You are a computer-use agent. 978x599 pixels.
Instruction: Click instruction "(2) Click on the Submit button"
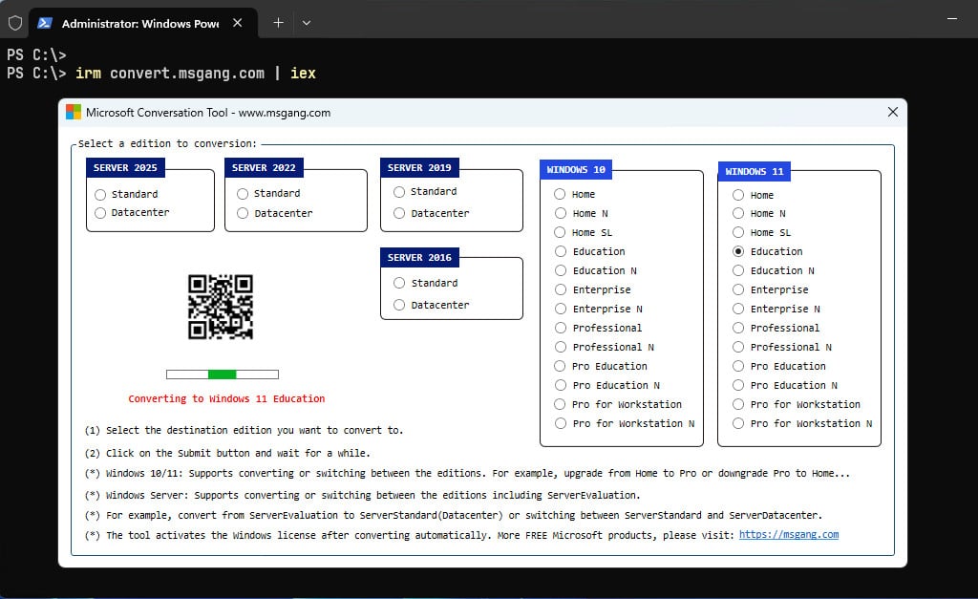tap(227, 453)
